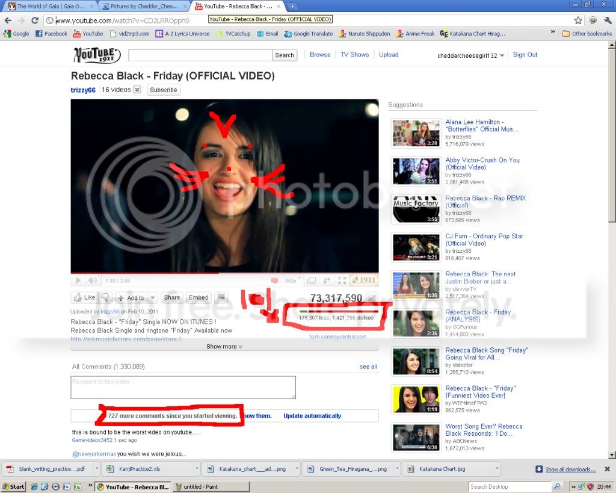Open Katakana Chart.jpg download dropdown arrow

(496, 469)
